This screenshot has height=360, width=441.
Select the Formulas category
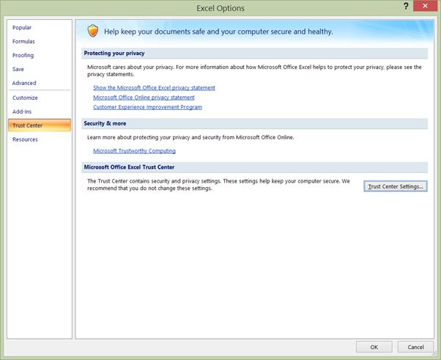point(23,41)
